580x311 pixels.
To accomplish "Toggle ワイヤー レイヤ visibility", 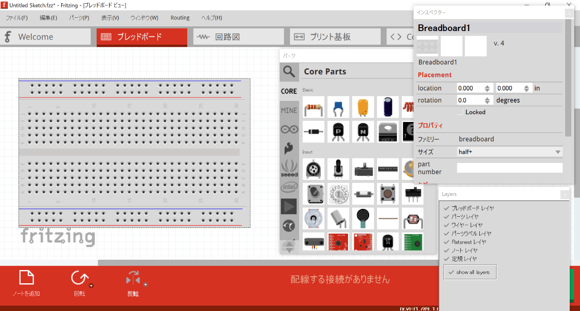I will [x=446, y=225].
